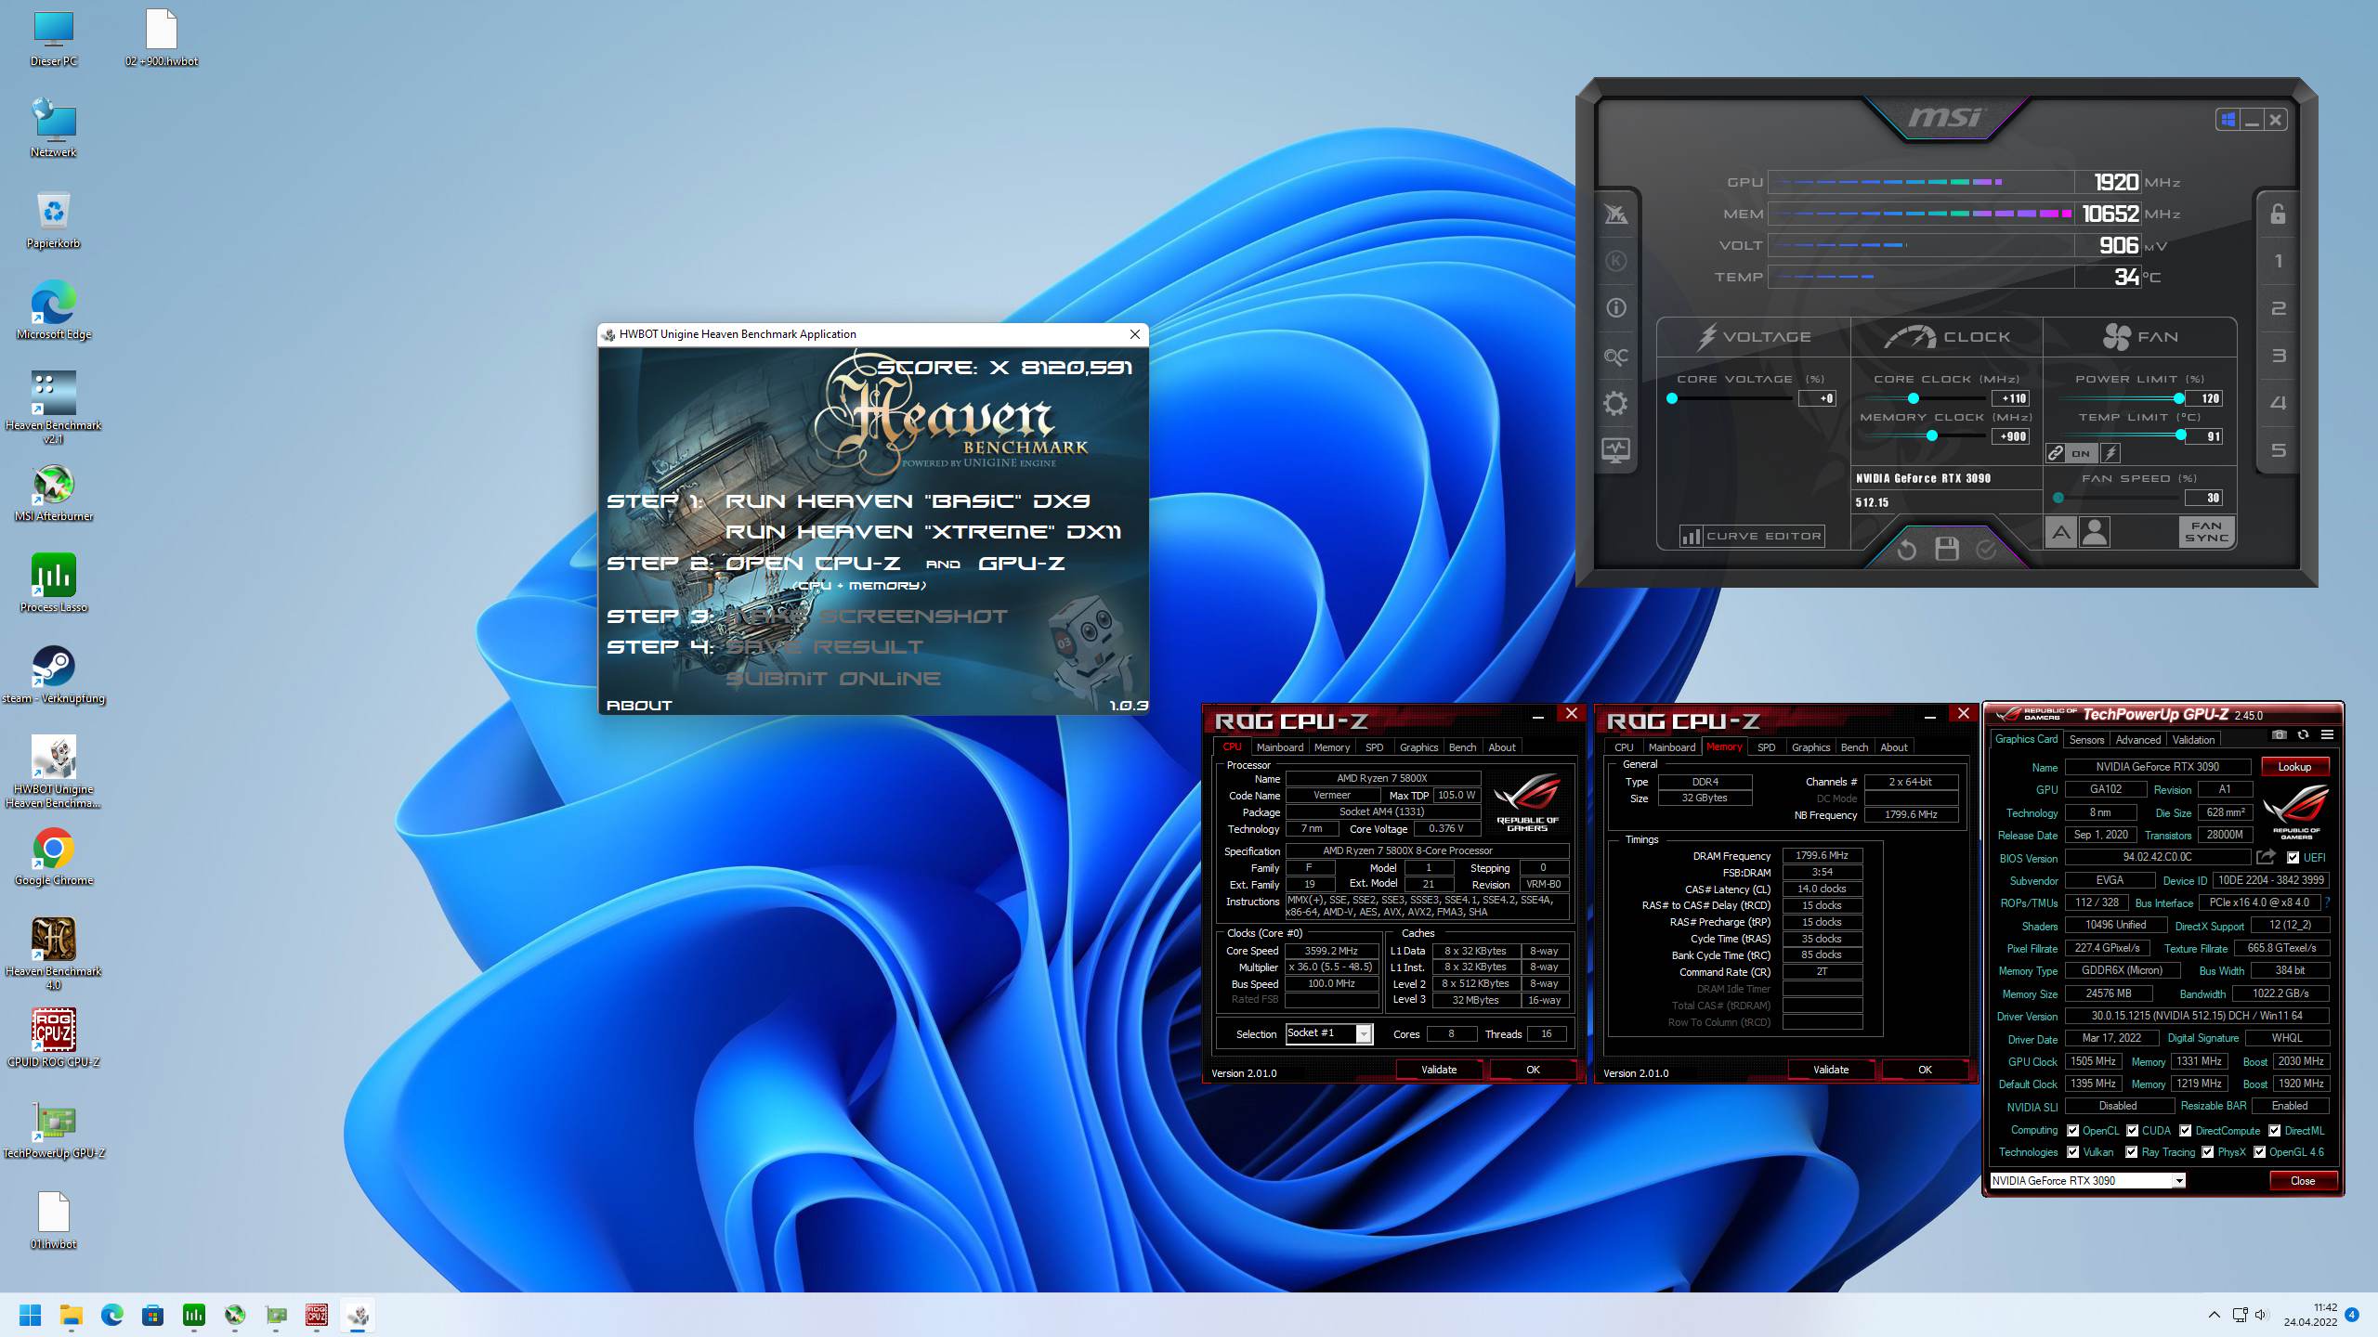
Task: Toggle the OpenCL checkbox in GPU-Z
Action: click(2072, 1131)
